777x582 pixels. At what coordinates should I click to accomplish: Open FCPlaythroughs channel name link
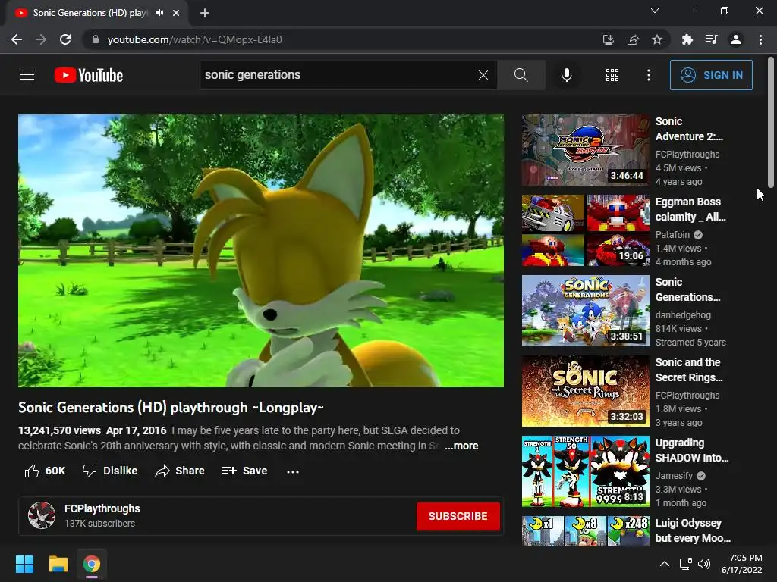[102, 508]
